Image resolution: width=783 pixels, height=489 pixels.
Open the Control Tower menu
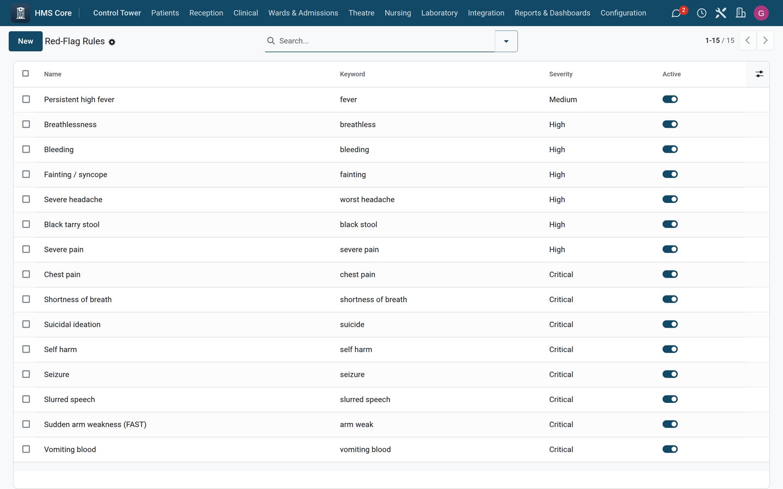pos(117,13)
